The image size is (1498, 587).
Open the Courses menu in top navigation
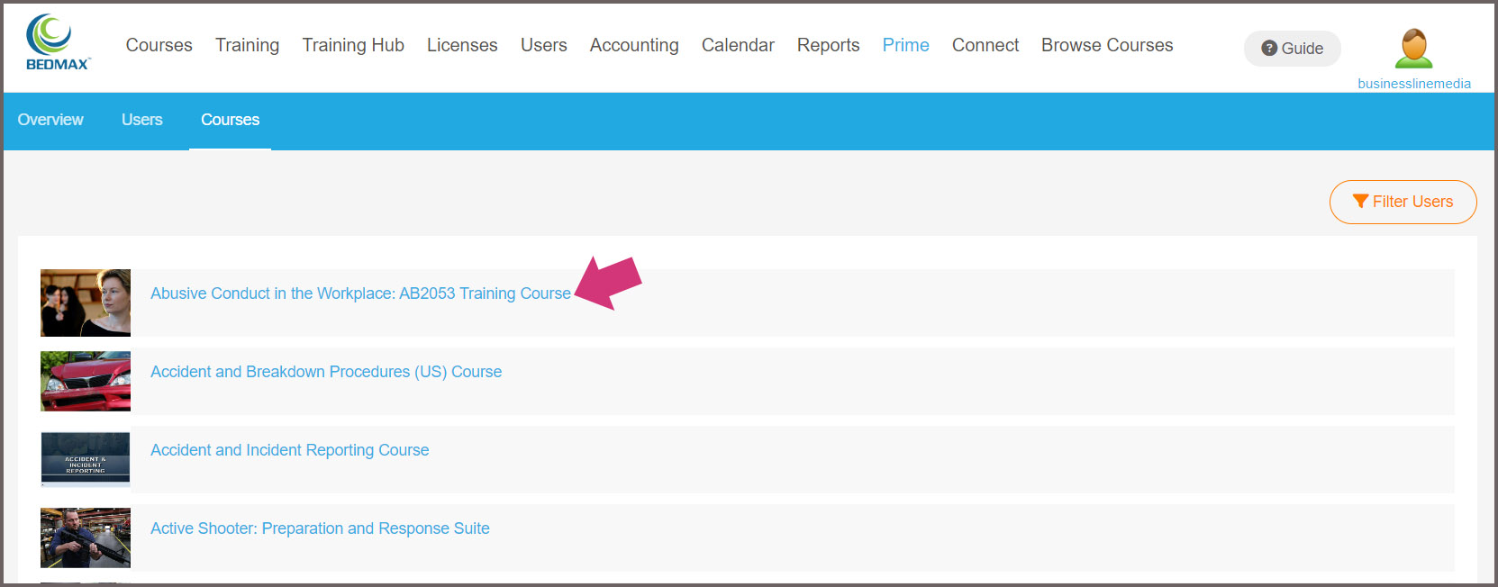point(159,45)
